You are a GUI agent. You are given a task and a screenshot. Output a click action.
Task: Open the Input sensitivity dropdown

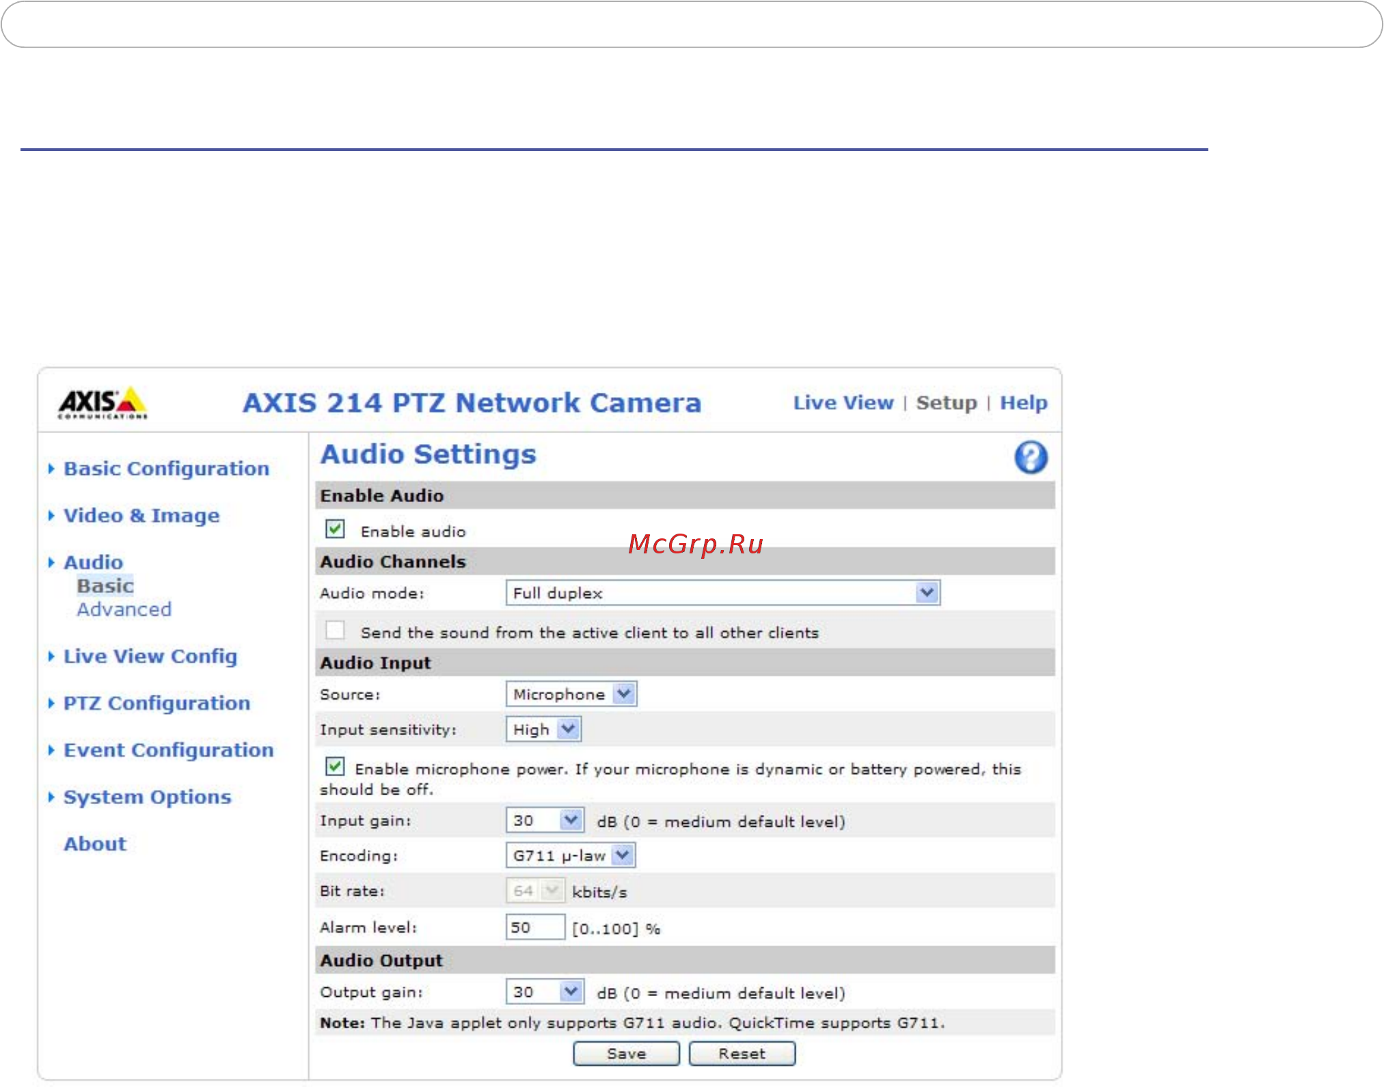(543, 730)
